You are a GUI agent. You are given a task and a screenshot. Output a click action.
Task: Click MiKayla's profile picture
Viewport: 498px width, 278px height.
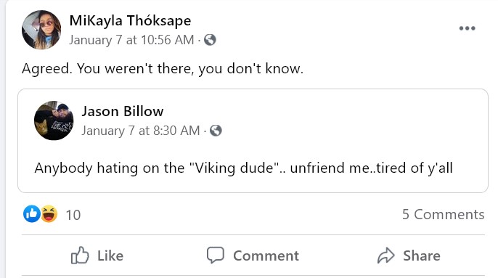[x=41, y=30]
